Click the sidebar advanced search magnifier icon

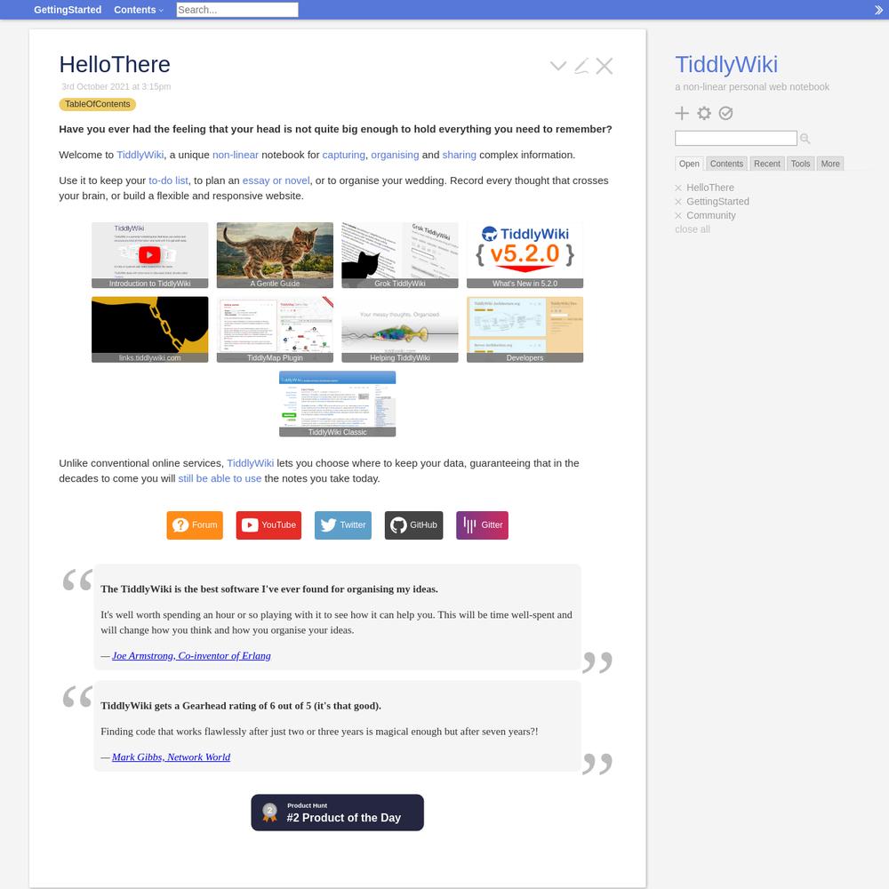(x=805, y=139)
